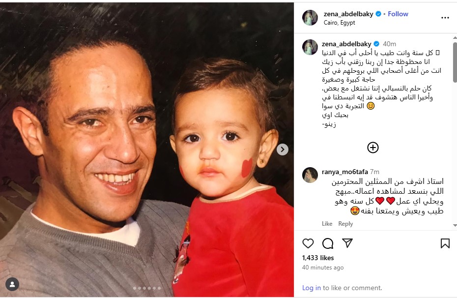The height and width of the screenshot is (298, 457).
Task: View the 1,433 likes list
Action: coord(318,258)
